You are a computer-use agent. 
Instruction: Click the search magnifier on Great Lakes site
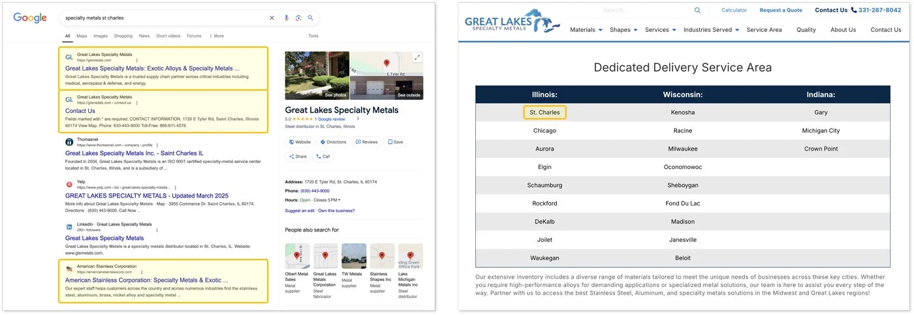point(697,10)
